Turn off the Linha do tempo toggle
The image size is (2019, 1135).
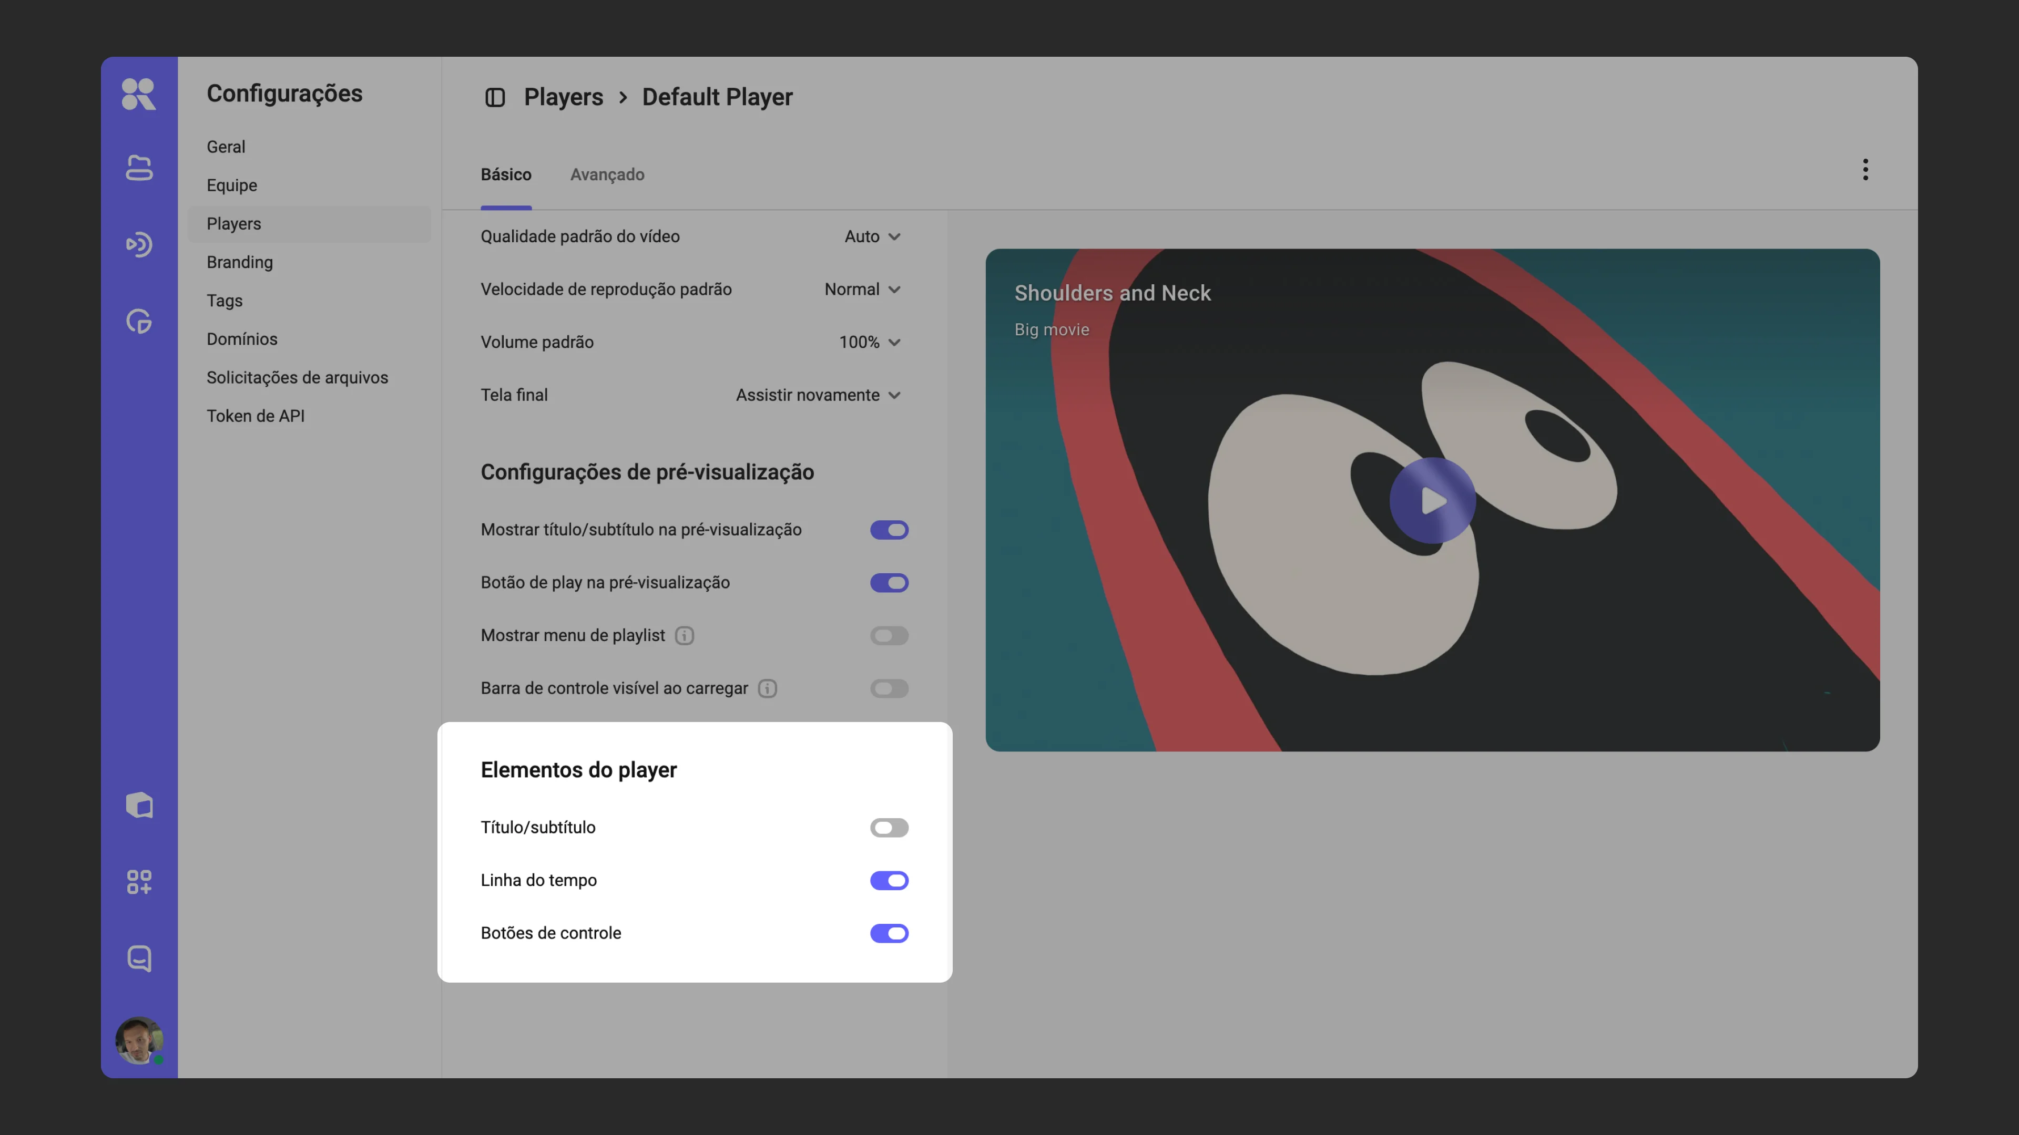[x=889, y=881]
